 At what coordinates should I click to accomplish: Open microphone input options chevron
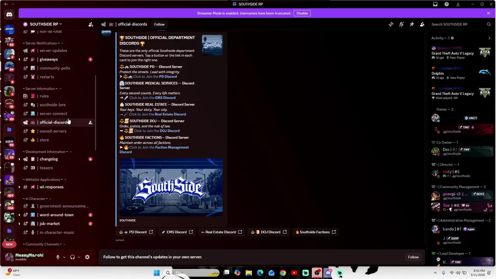64,257
